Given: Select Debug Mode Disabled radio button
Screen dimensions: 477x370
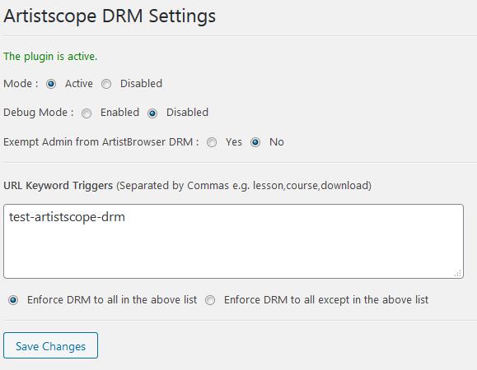Looking at the screenshot, I should [152, 113].
